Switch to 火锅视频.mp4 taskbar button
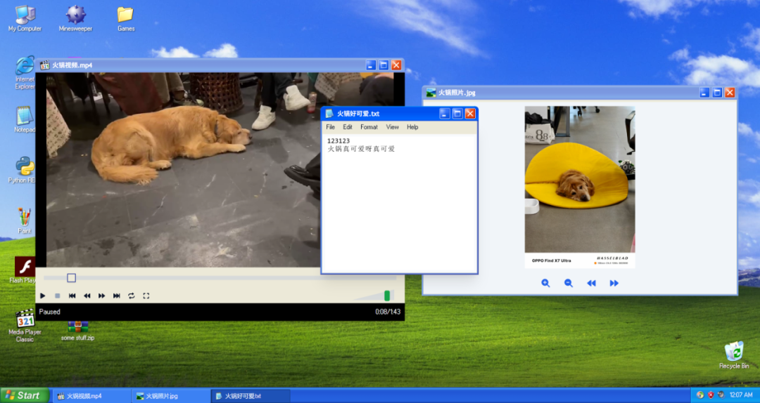This screenshot has height=403, width=760. [91, 396]
